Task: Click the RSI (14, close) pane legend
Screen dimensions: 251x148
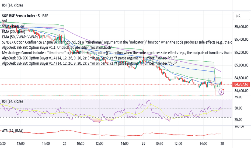Action: 12,101
